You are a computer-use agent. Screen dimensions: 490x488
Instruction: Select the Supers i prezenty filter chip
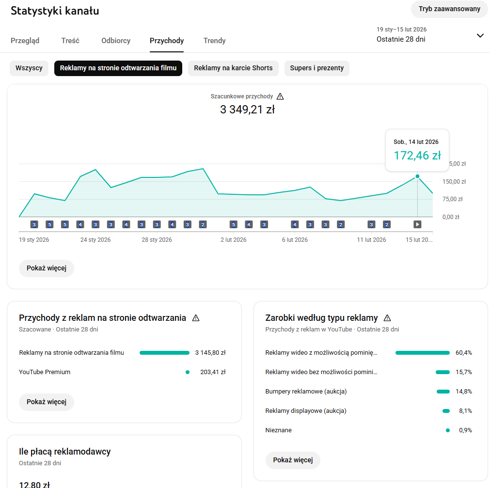pyautogui.click(x=316, y=68)
